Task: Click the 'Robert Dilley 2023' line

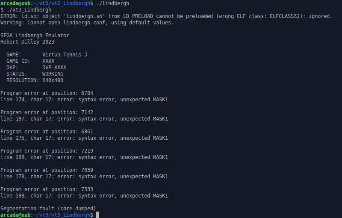Action: (27, 41)
